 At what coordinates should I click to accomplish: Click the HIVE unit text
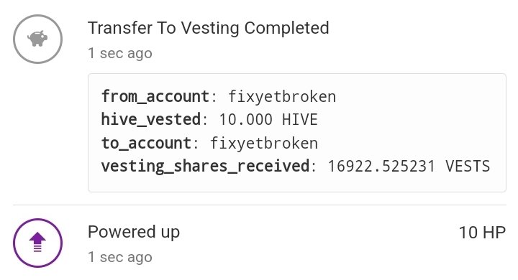[x=299, y=119]
